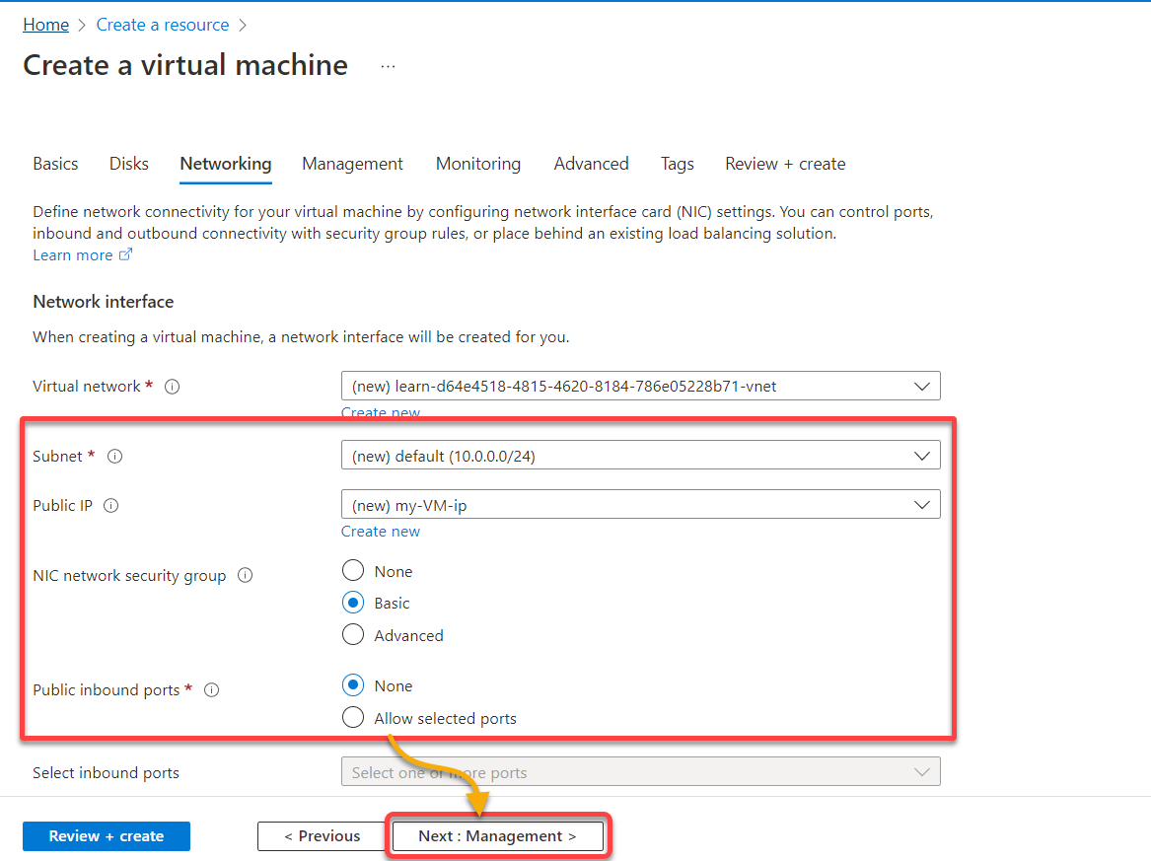Click the Select inbound ports label
The height and width of the screenshot is (861, 1151).
pyautogui.click(x=106, y=773)
